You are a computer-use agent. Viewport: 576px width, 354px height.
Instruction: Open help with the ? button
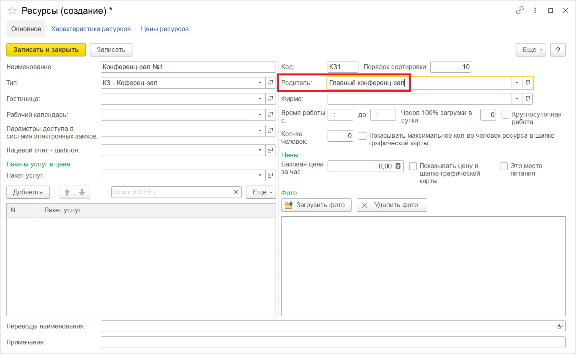(x=558, y=49)
